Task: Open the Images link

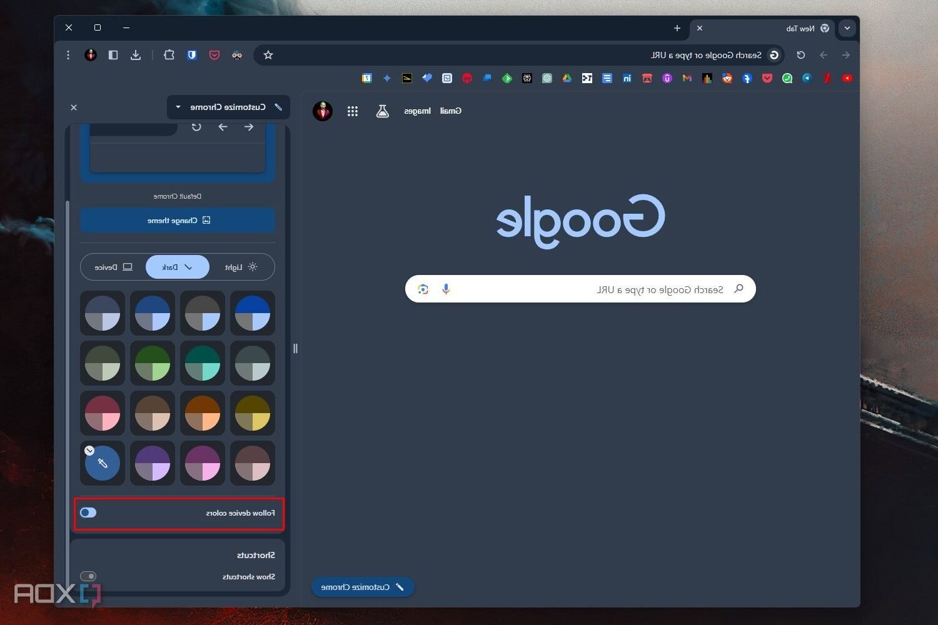Action: click(x=417, y=111)
